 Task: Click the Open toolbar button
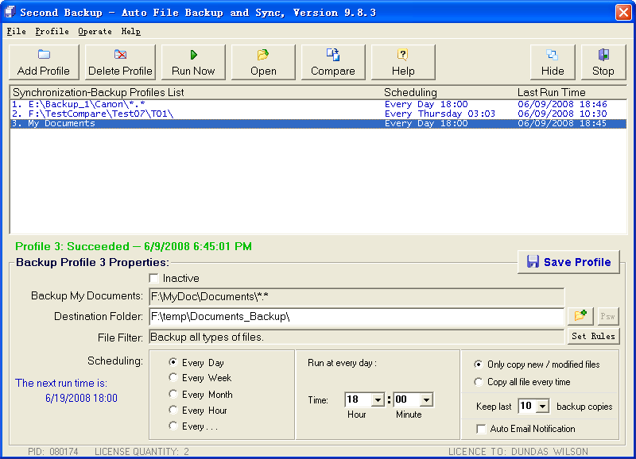pos(263,62)
